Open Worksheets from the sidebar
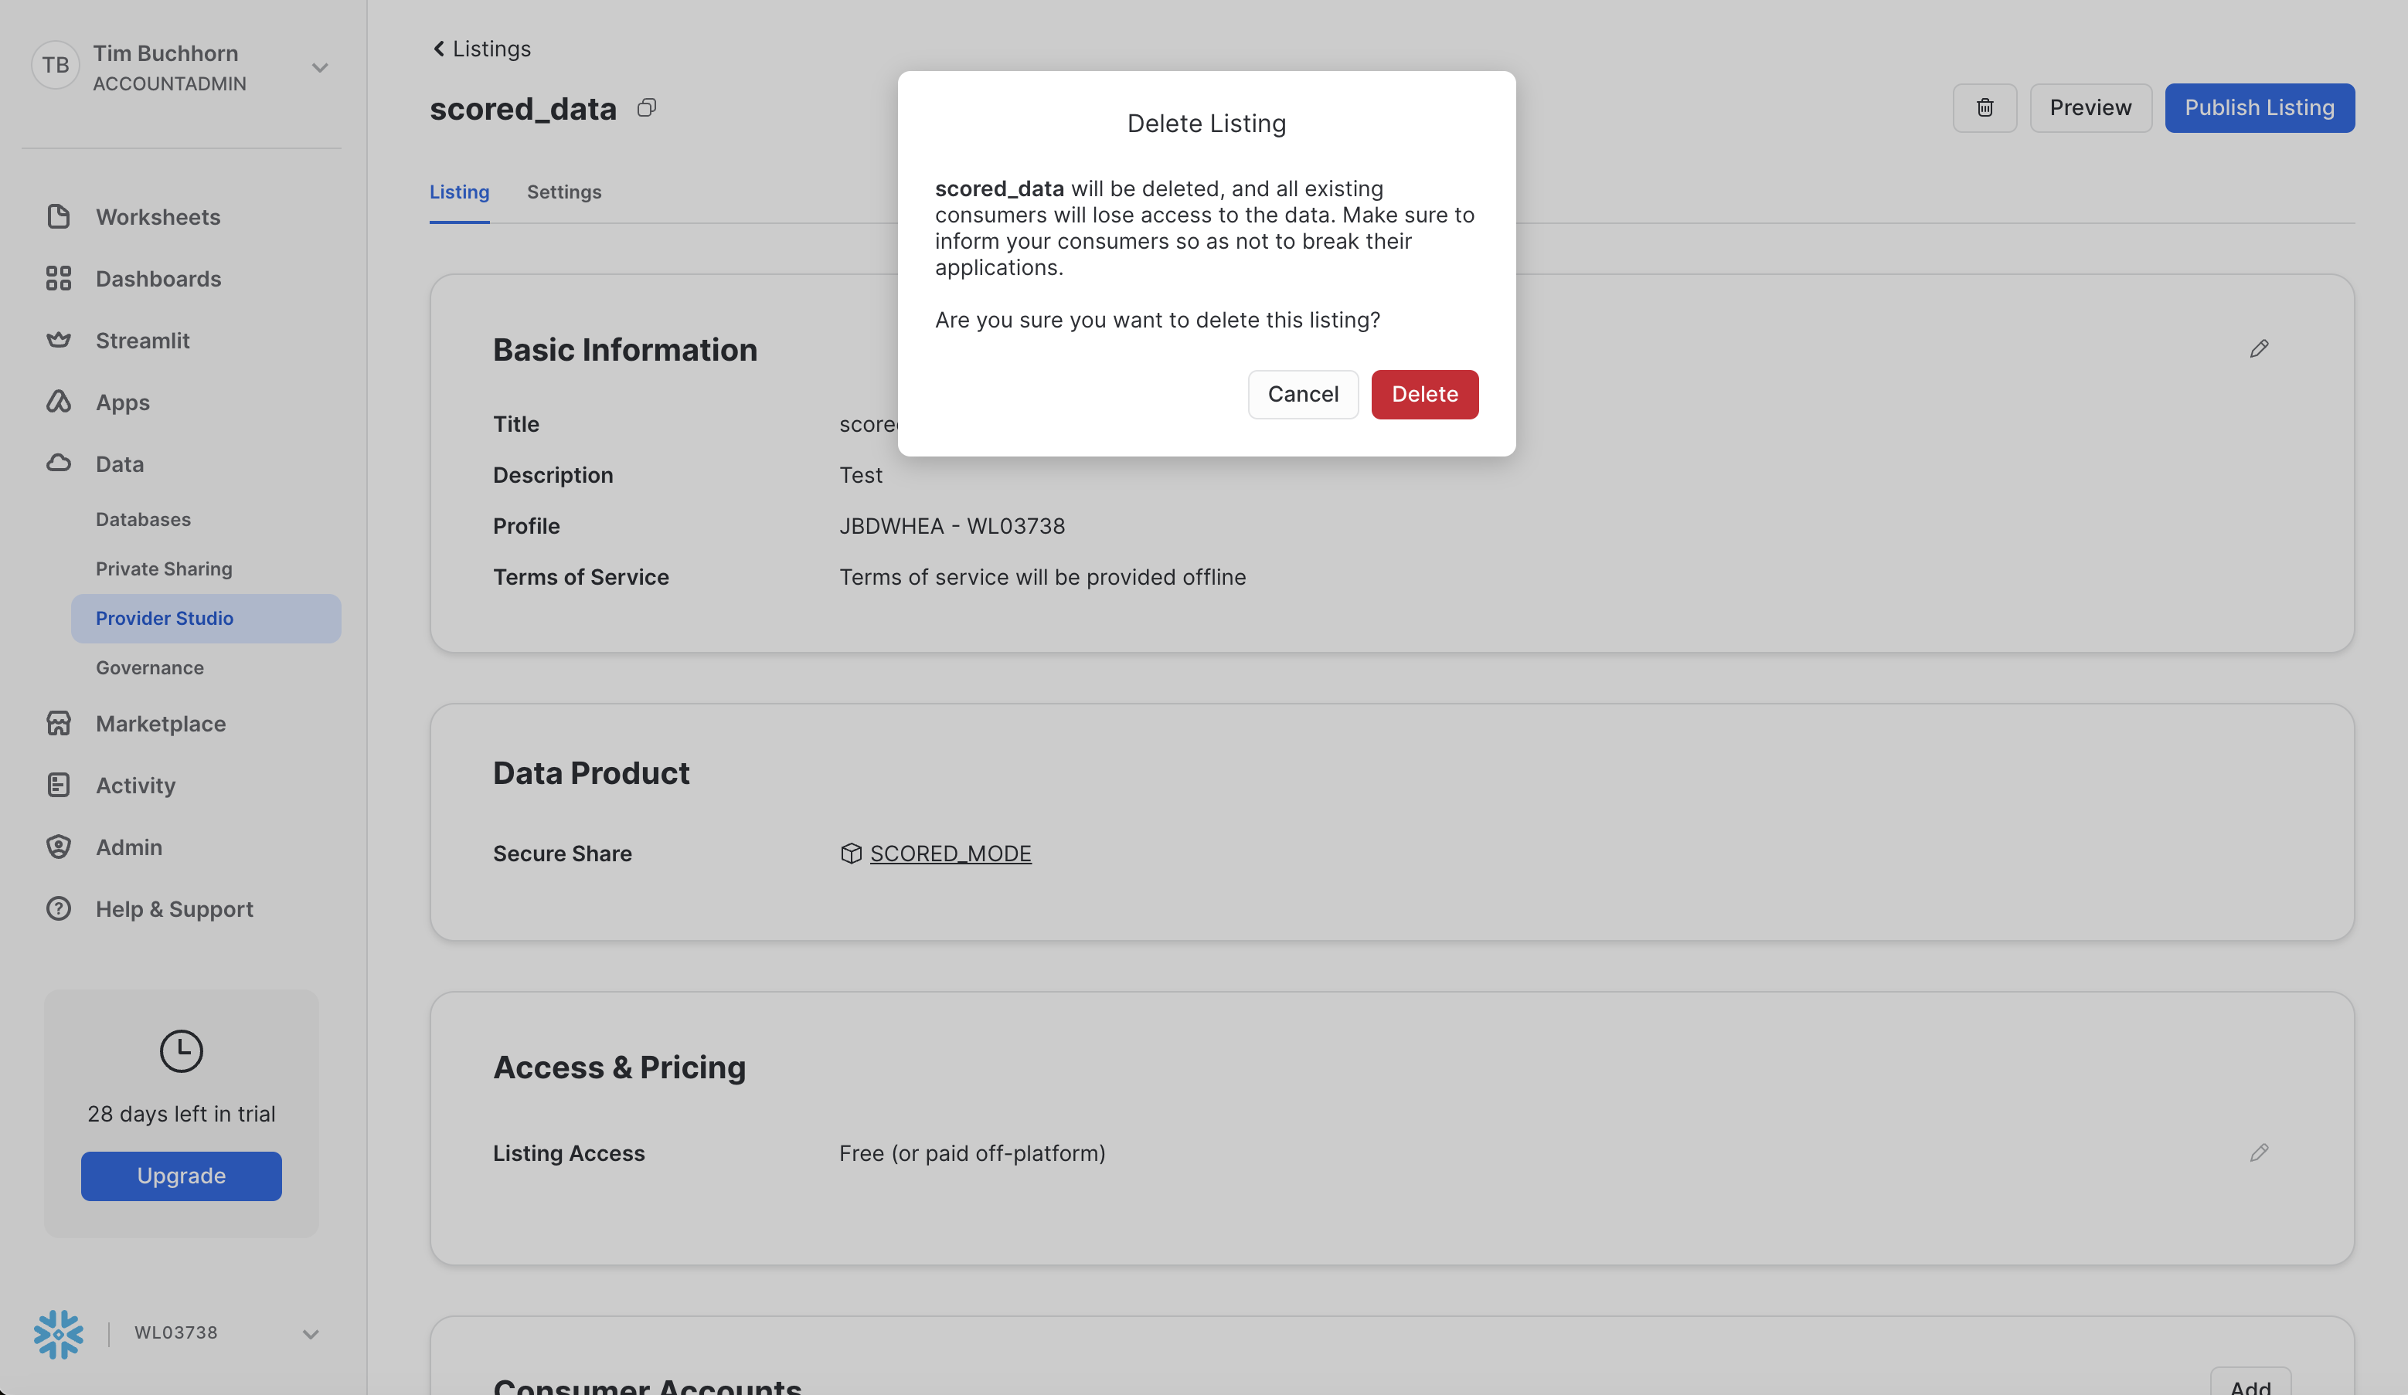This screenshot has width=2408, height=1395. 158,217
